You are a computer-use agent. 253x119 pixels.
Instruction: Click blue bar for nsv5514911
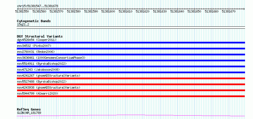(x=131, y=66)
